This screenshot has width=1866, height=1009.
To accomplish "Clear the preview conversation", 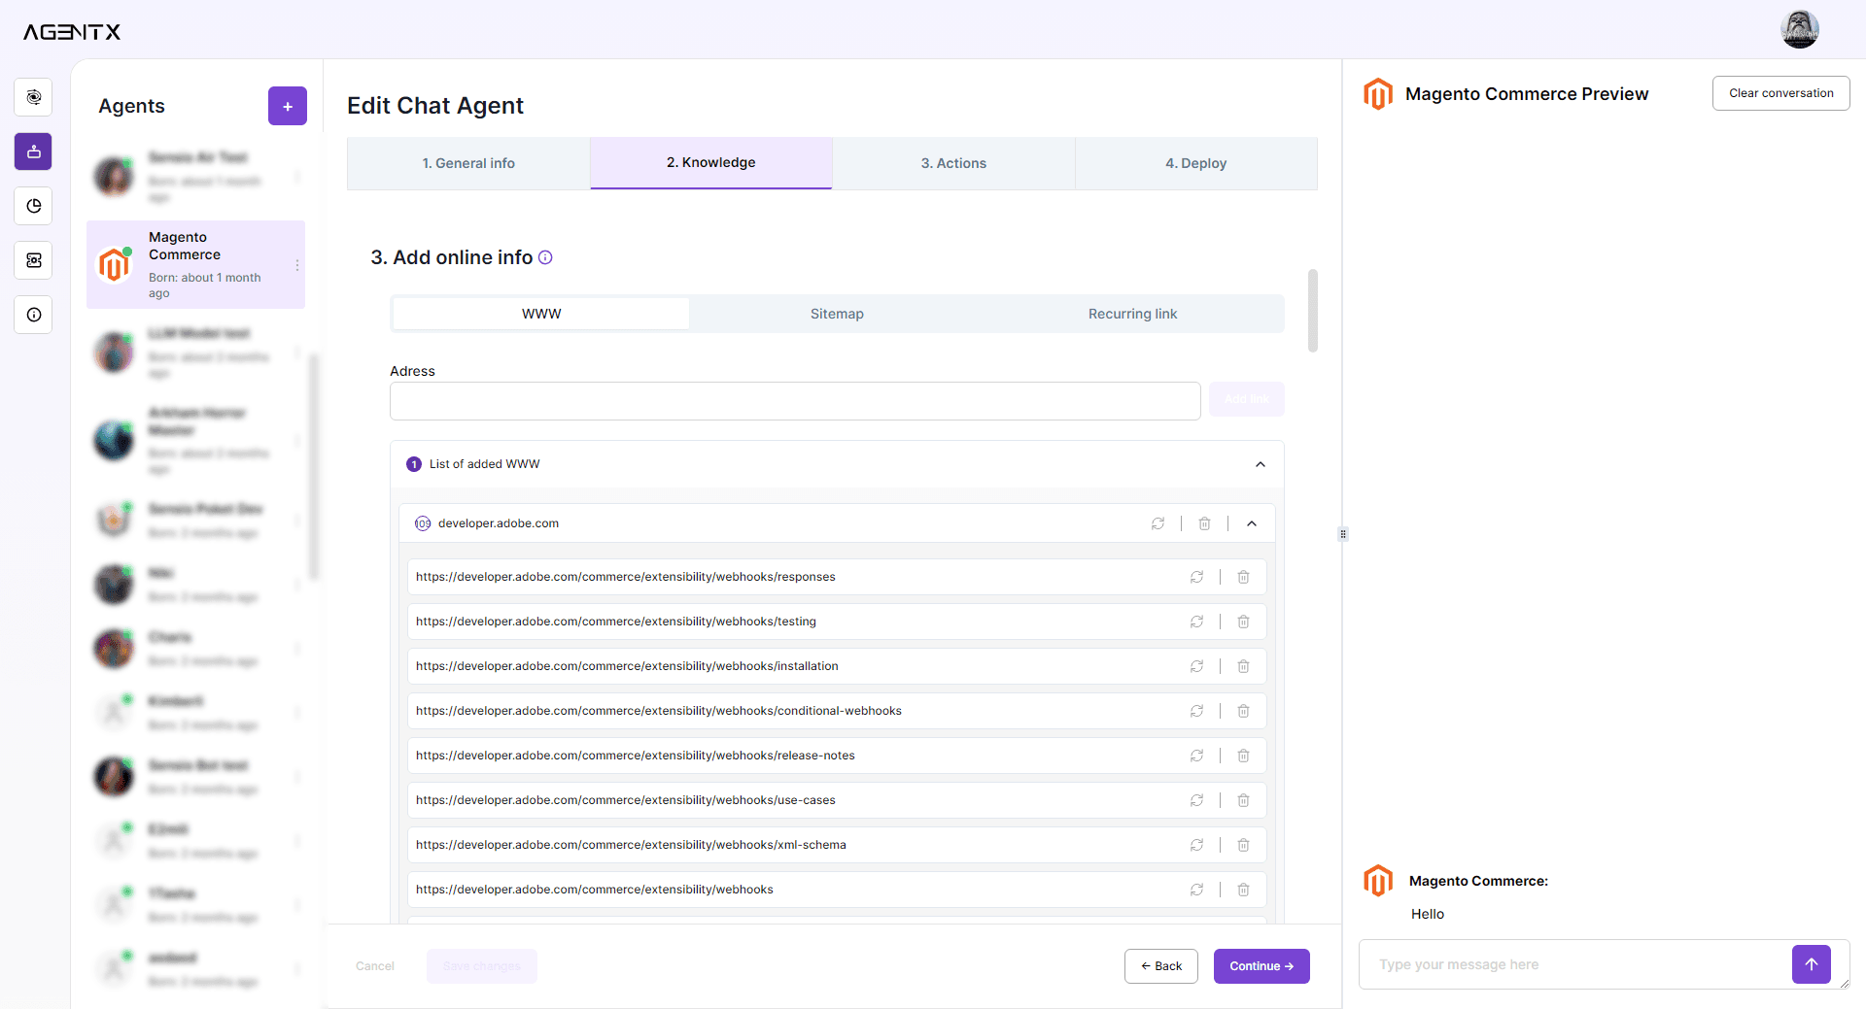I will 1780,93.
